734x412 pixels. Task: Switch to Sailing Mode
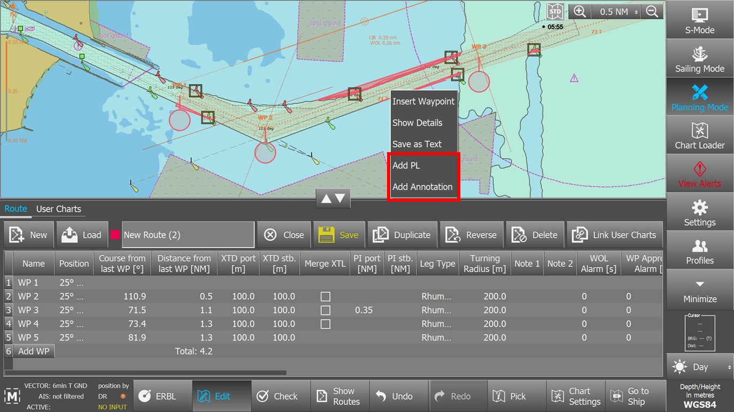pos(700,58)
